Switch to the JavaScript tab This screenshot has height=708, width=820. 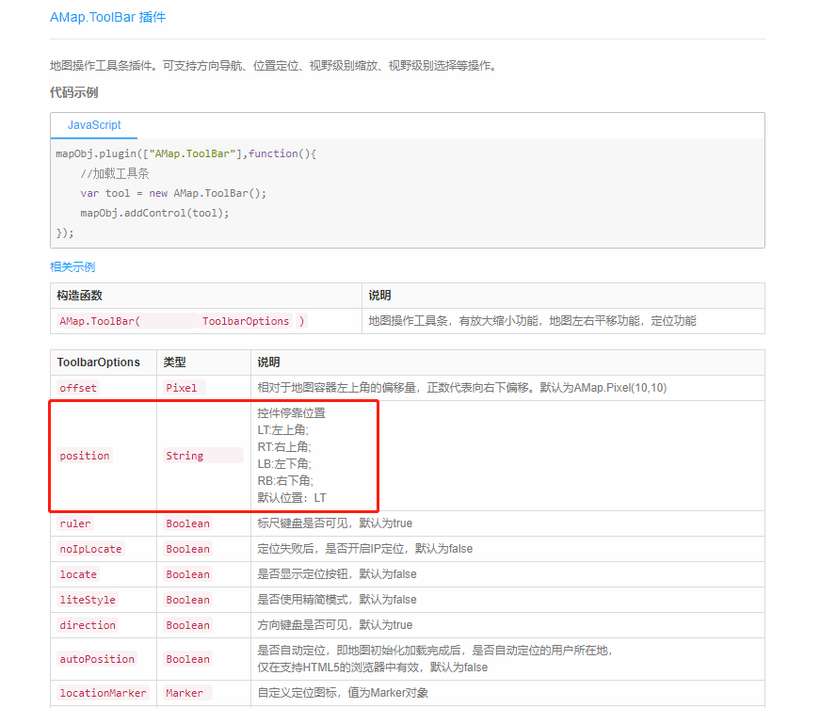coord(93,124)
